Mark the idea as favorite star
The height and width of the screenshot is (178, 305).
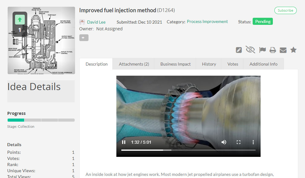click(293, 50)
